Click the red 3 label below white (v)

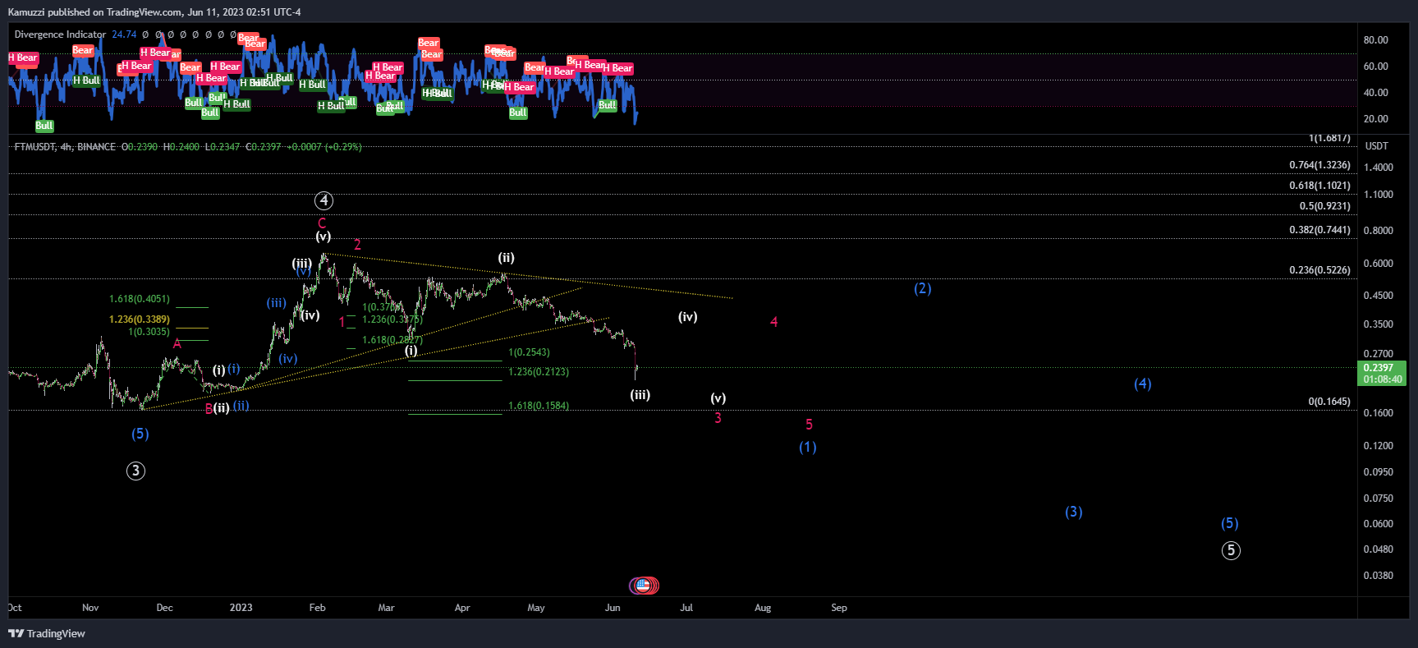coord(718,418)
